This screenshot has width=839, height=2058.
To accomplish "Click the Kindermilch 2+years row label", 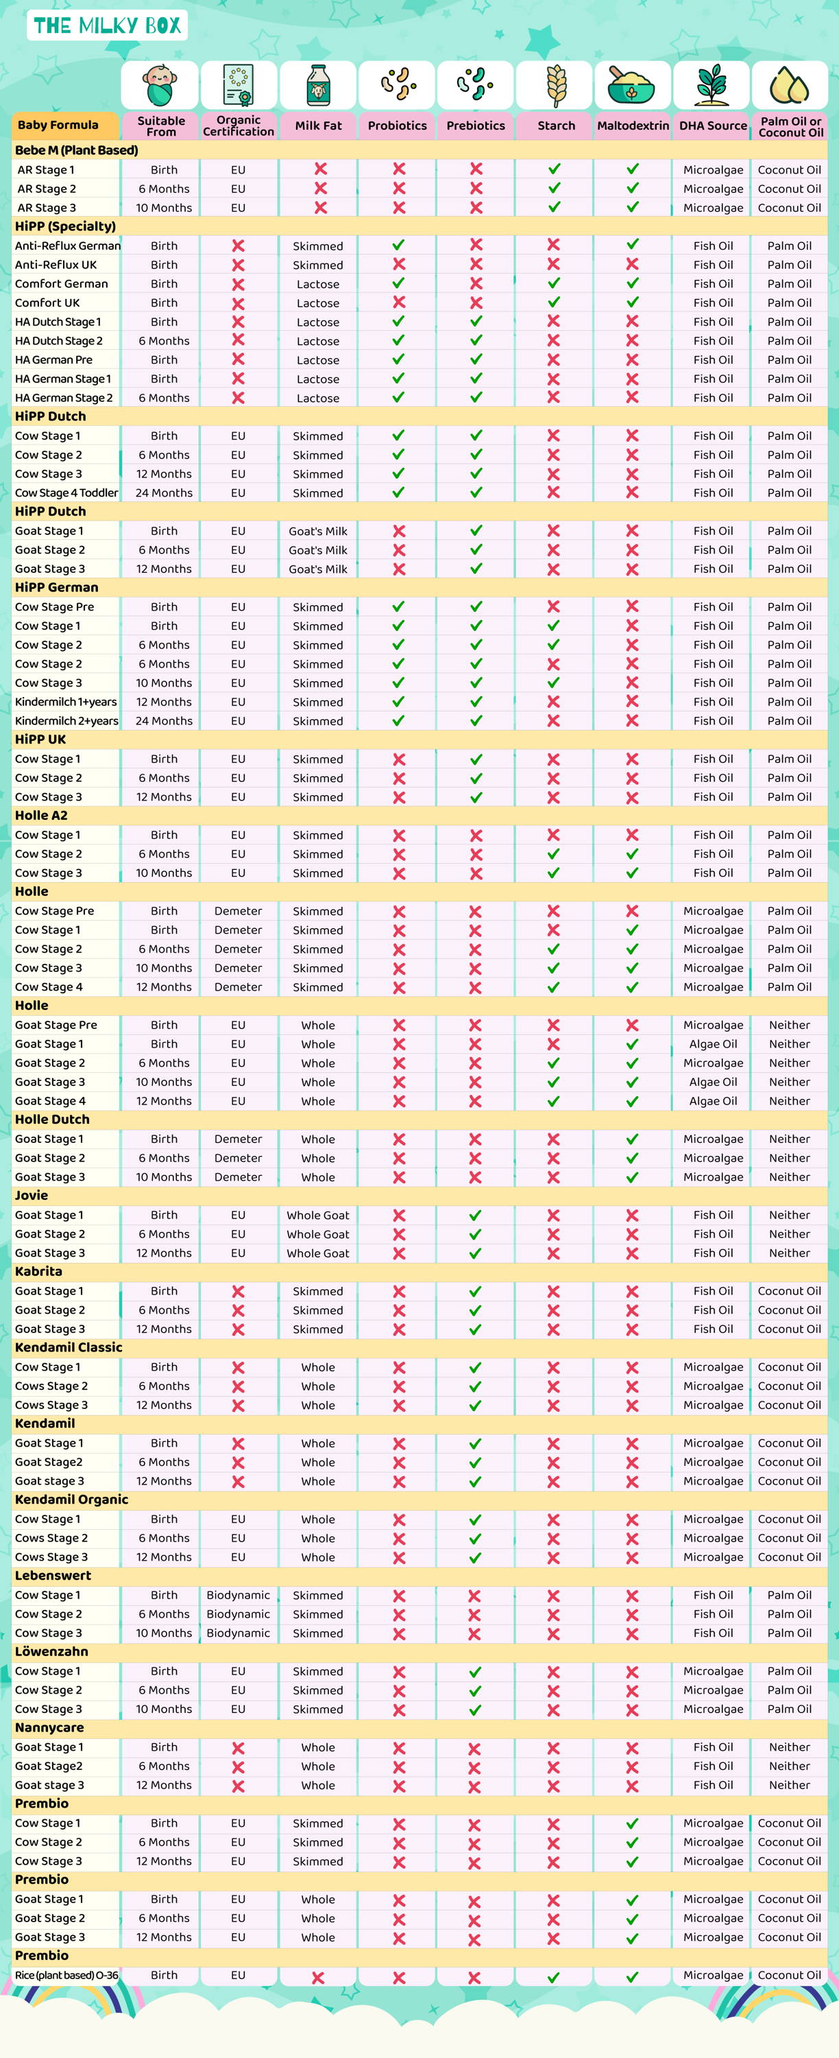I will click(x=66, y=720).
